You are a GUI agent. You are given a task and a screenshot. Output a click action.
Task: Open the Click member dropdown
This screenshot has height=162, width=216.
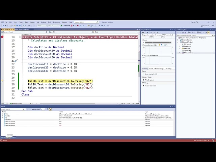(115, 32)
